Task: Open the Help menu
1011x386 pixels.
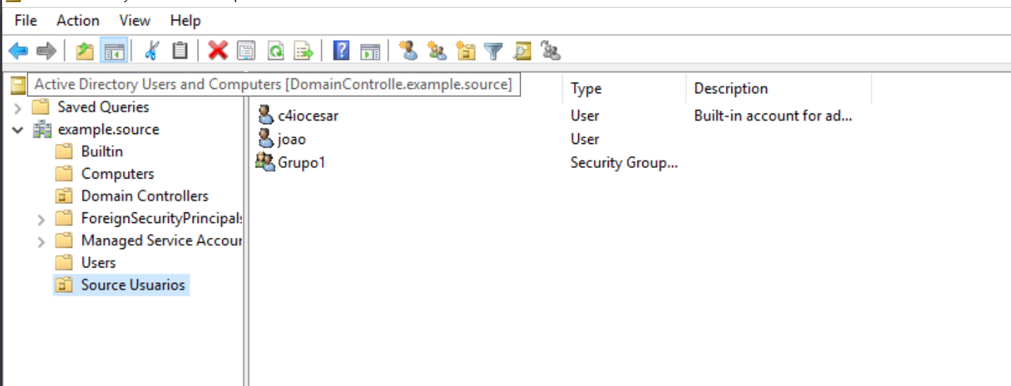Action: coord(185,20)
